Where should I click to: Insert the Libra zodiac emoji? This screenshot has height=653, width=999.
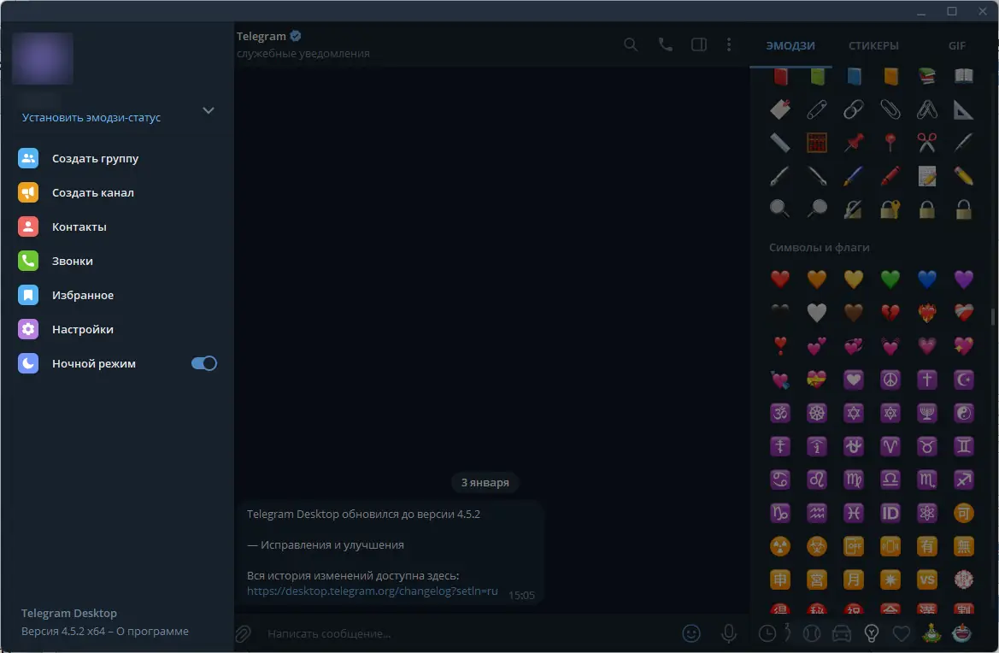pos(890,479)
